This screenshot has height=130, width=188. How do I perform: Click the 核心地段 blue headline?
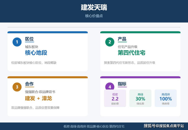(36, 53)
